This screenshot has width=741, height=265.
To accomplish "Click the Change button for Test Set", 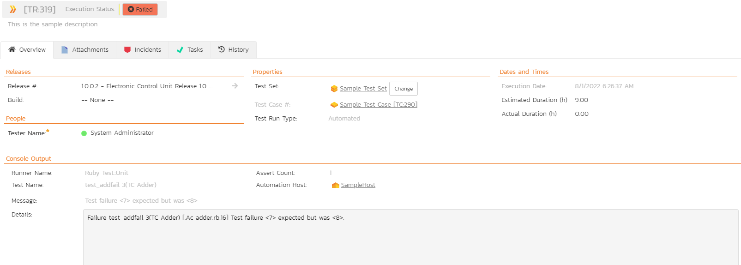I will tap(404, 89).
